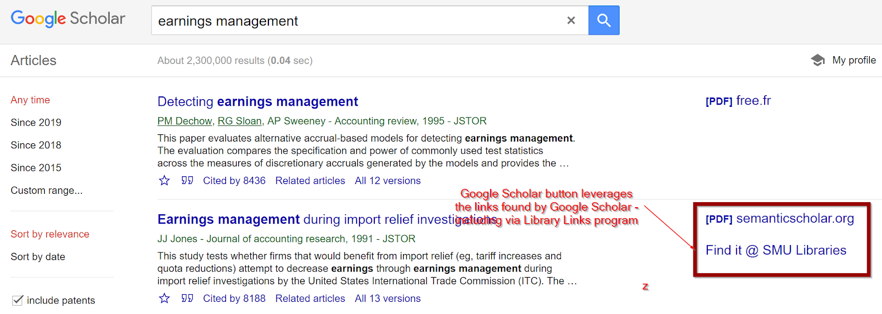Click Find it @ SMU Libraries link
The height and width of the screenshot is (314, 882).
pos(776,250)
